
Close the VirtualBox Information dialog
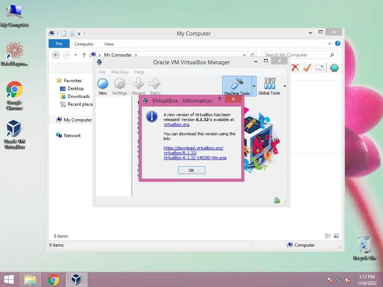(233, 99)
